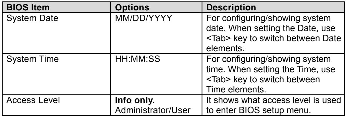The image size is (346, 116).
Task: Click the BIOS Item column header
Action: (x=28, y=8)
